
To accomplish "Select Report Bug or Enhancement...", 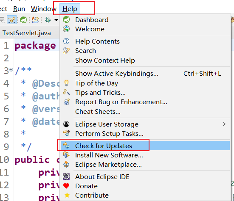I will coord(121,102).
